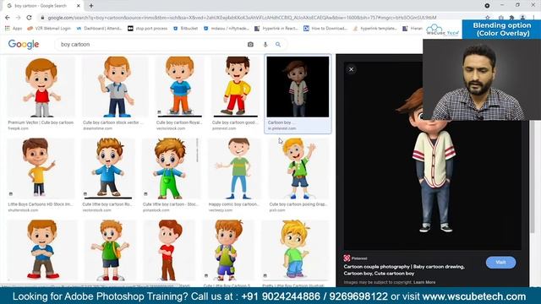The height and width of the screenshot is (304, 541).
Task: Open the 'Cute boy cartoon posing' thumbnail
Action: click(x=298, y=168)
